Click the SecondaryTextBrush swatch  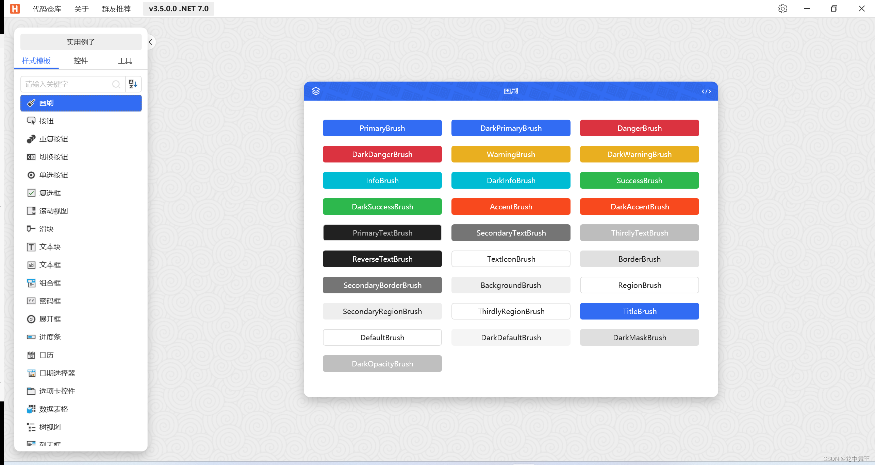point(511,233)
